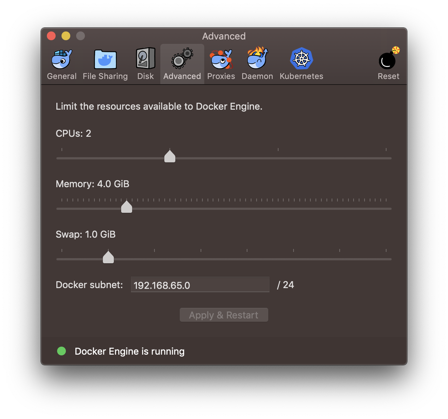The height and width of the screenshot is (419, 448).
Task: Switch to the Advanced tab
Action: [182, 64]
